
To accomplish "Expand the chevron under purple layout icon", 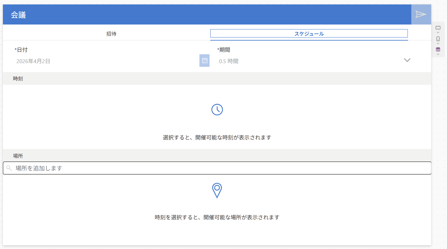I will [438, 54].
